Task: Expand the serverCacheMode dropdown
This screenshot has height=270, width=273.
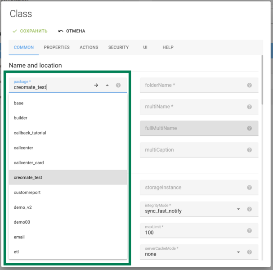Action: (x=238, y=252)
